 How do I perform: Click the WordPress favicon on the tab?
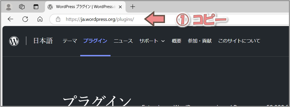[x=50, y=7]
